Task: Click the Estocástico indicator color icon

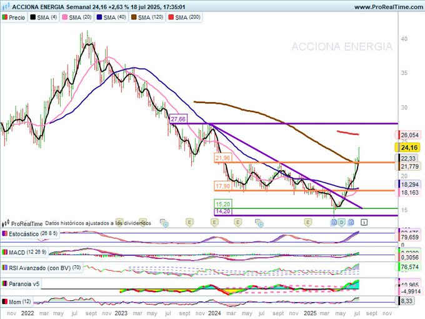Action: [x=4, y=233]
